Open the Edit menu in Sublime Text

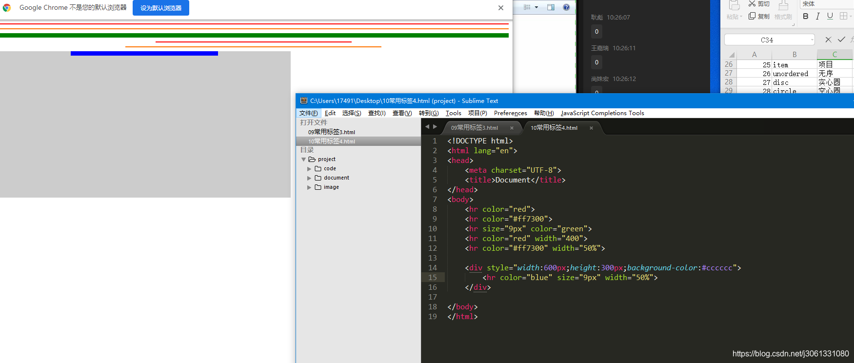(330, 113)
